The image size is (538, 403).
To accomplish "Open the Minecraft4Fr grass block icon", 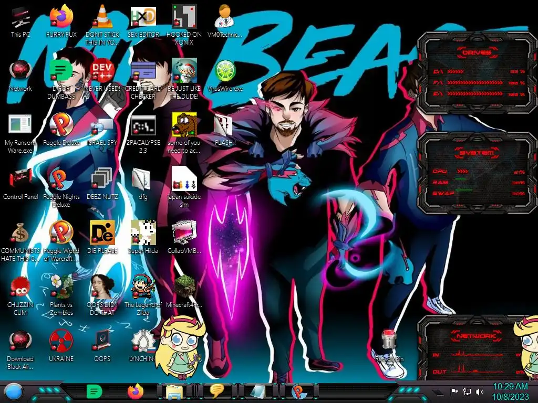I will [x=184, y=291].
